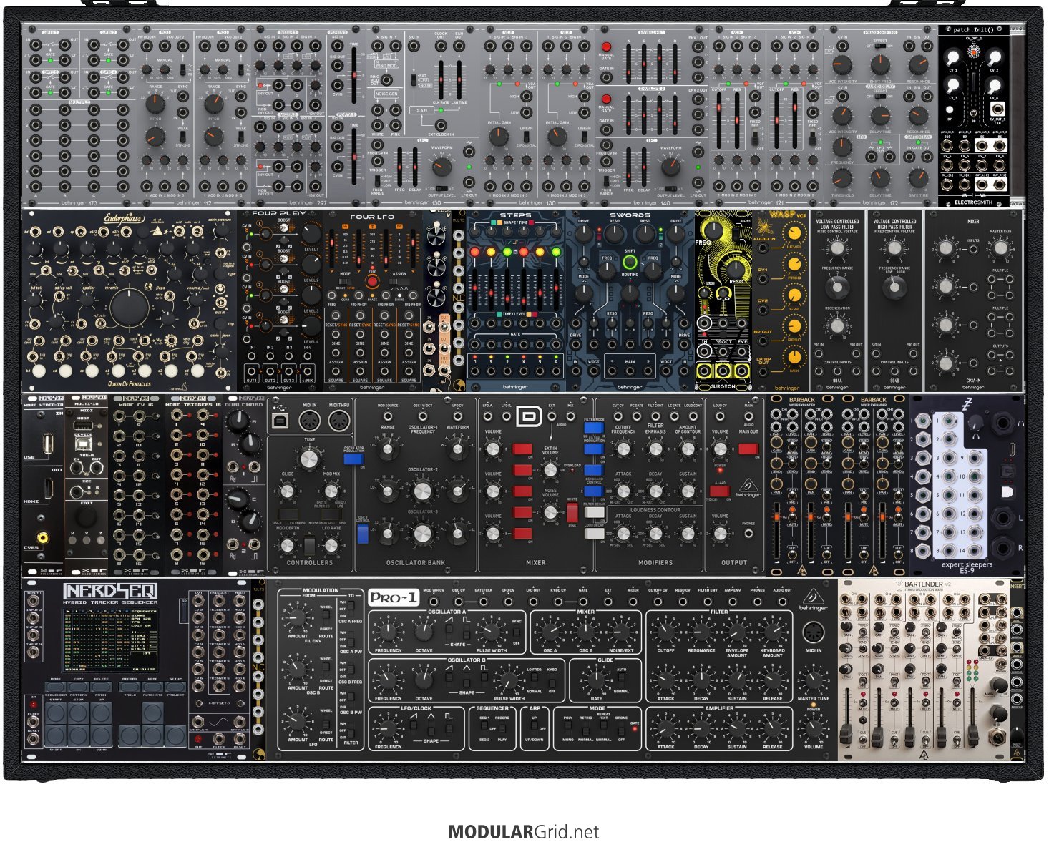Image resolution: width=1049 pixels, height=847 pixels.
Task: Click the Model D Glide knob
Action: coord(287,491)
